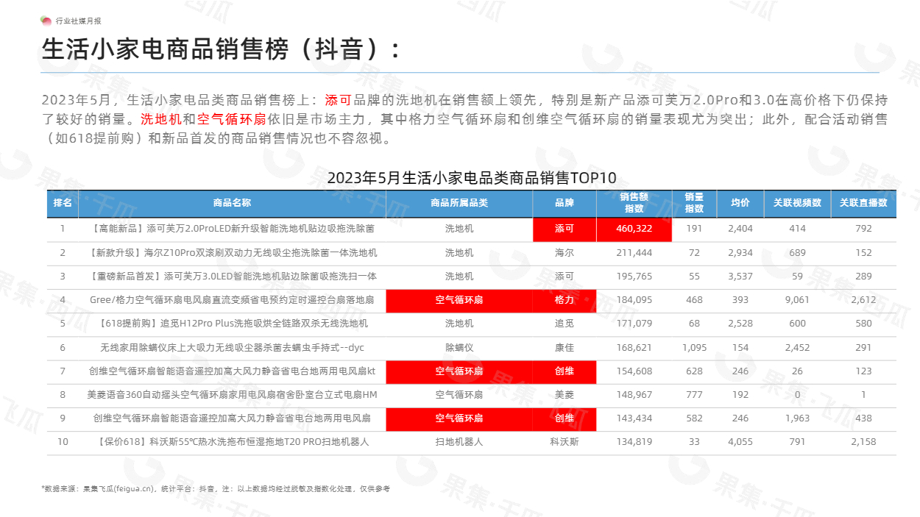
Task: Click the 销售额指数 column header
Action: 634,203
